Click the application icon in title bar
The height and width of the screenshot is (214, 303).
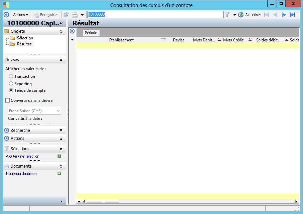[x=6, y=5]
